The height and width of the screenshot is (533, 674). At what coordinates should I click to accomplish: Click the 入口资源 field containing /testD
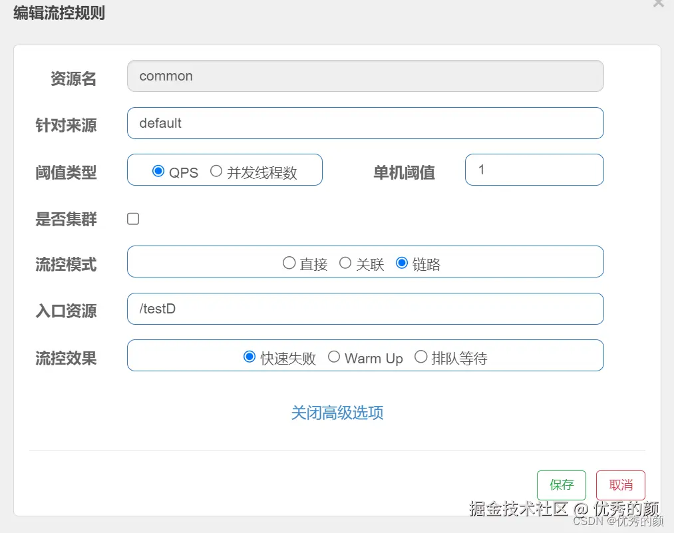tap(365, 308)
